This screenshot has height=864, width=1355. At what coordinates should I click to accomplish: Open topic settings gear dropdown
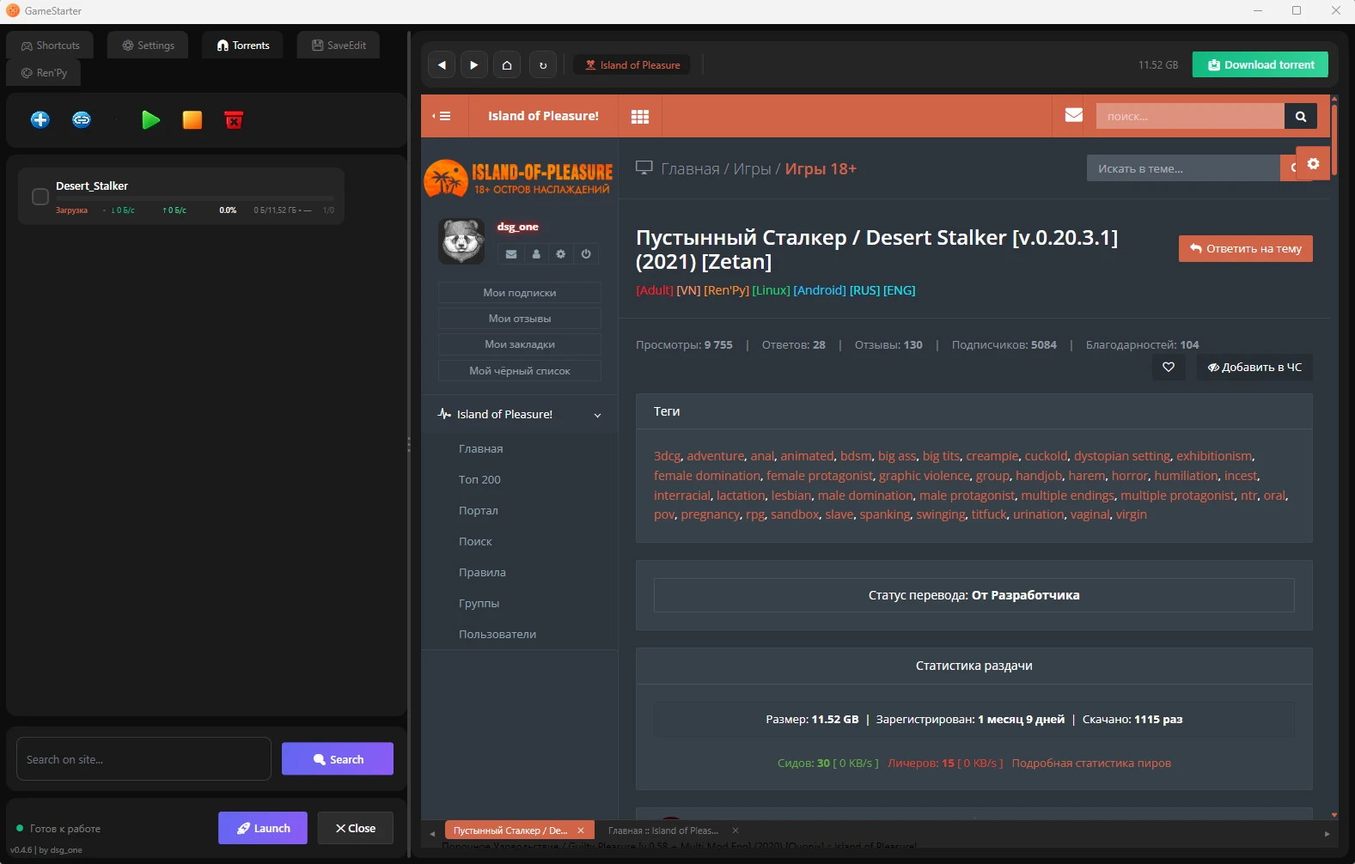1313,164
